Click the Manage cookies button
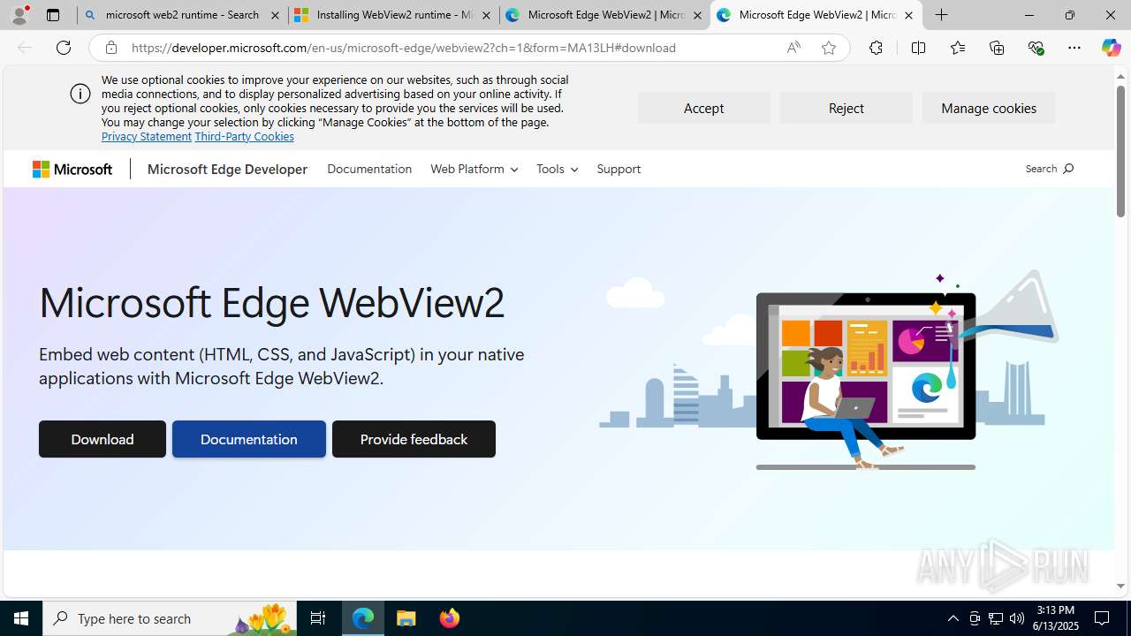Viewport: 1131px width, 636px height. click(989, 108)
